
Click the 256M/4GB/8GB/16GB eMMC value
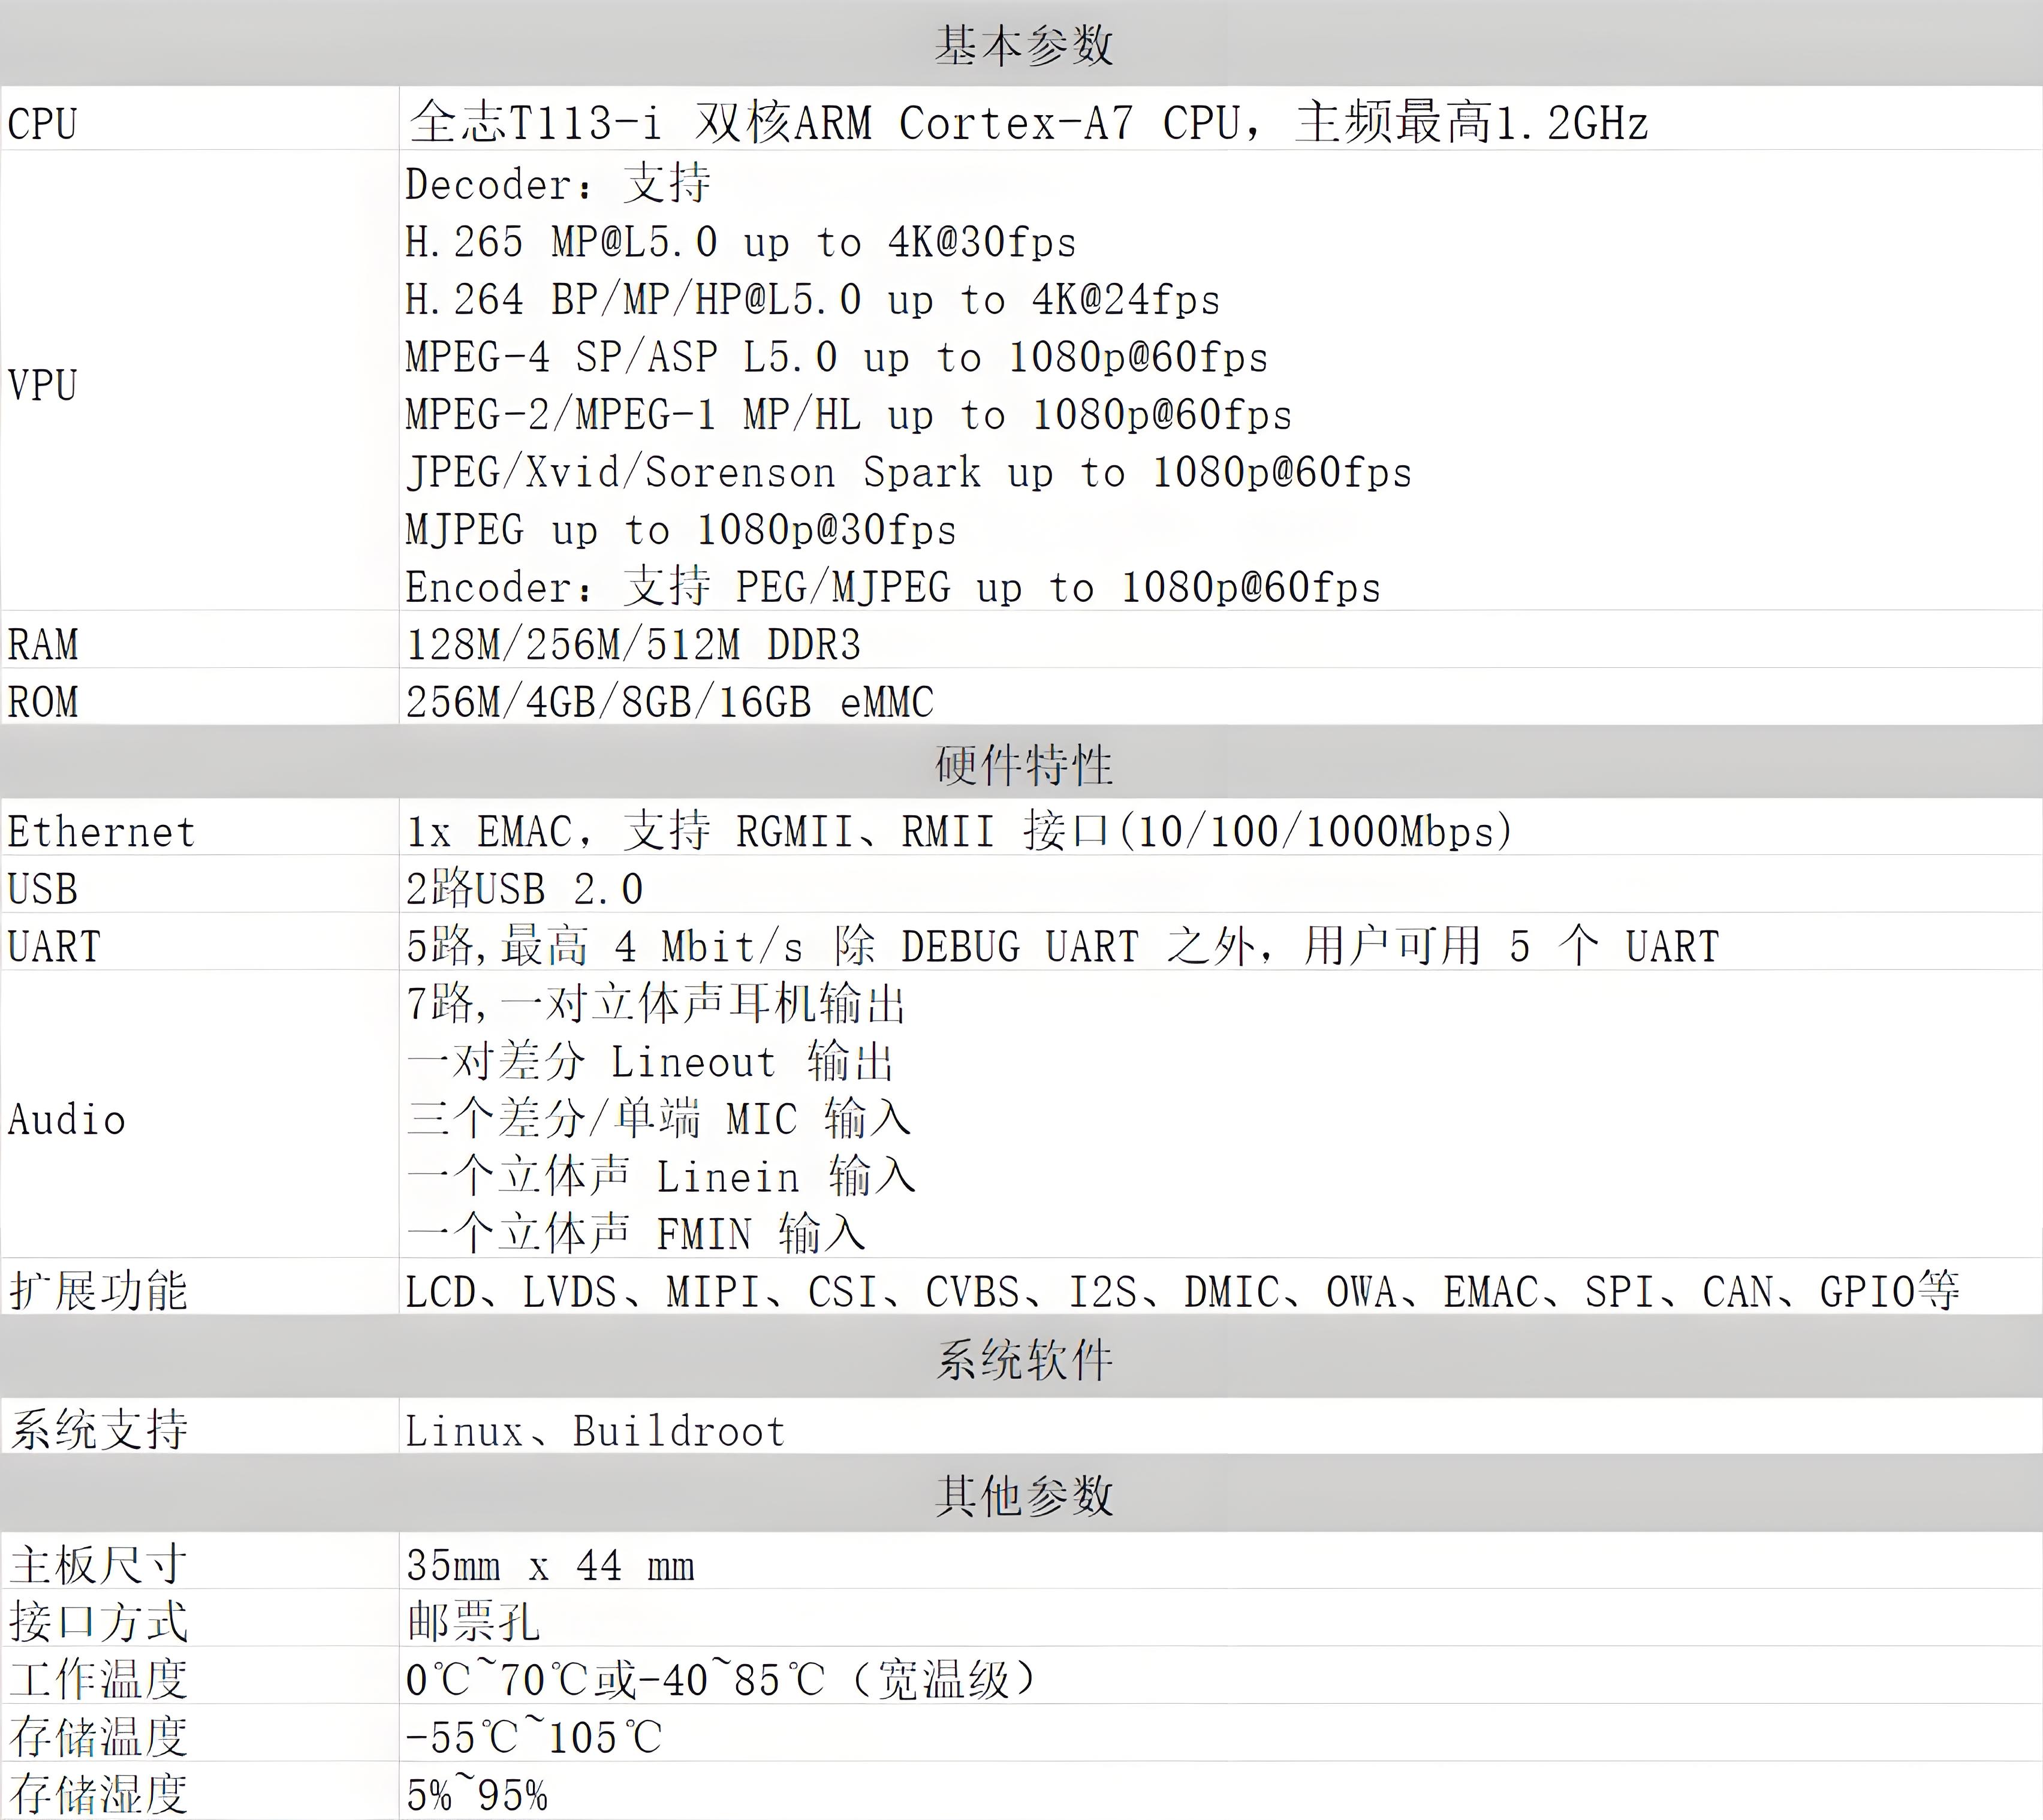pyautogui.click(x=669, y=702)
